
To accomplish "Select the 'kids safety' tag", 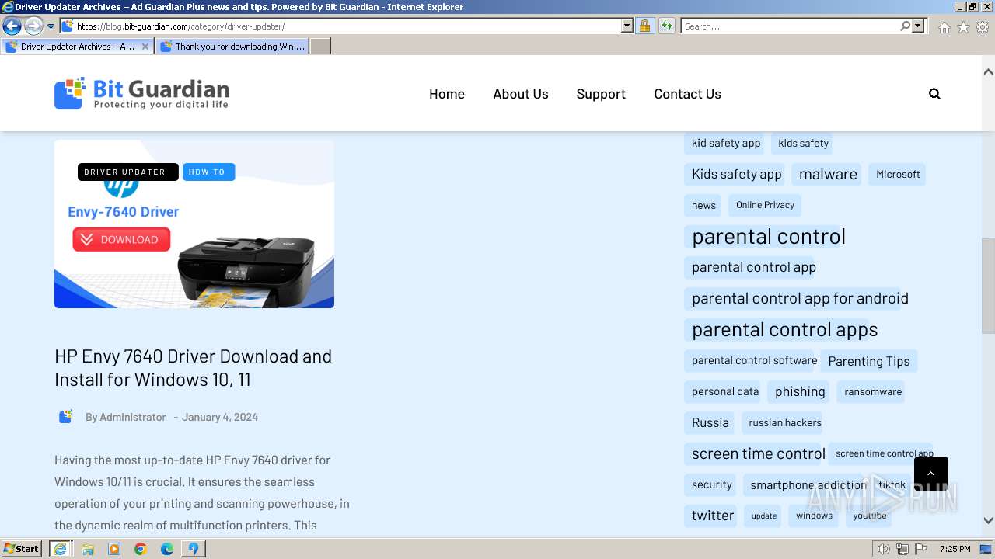I will click(x=804, y=143).
